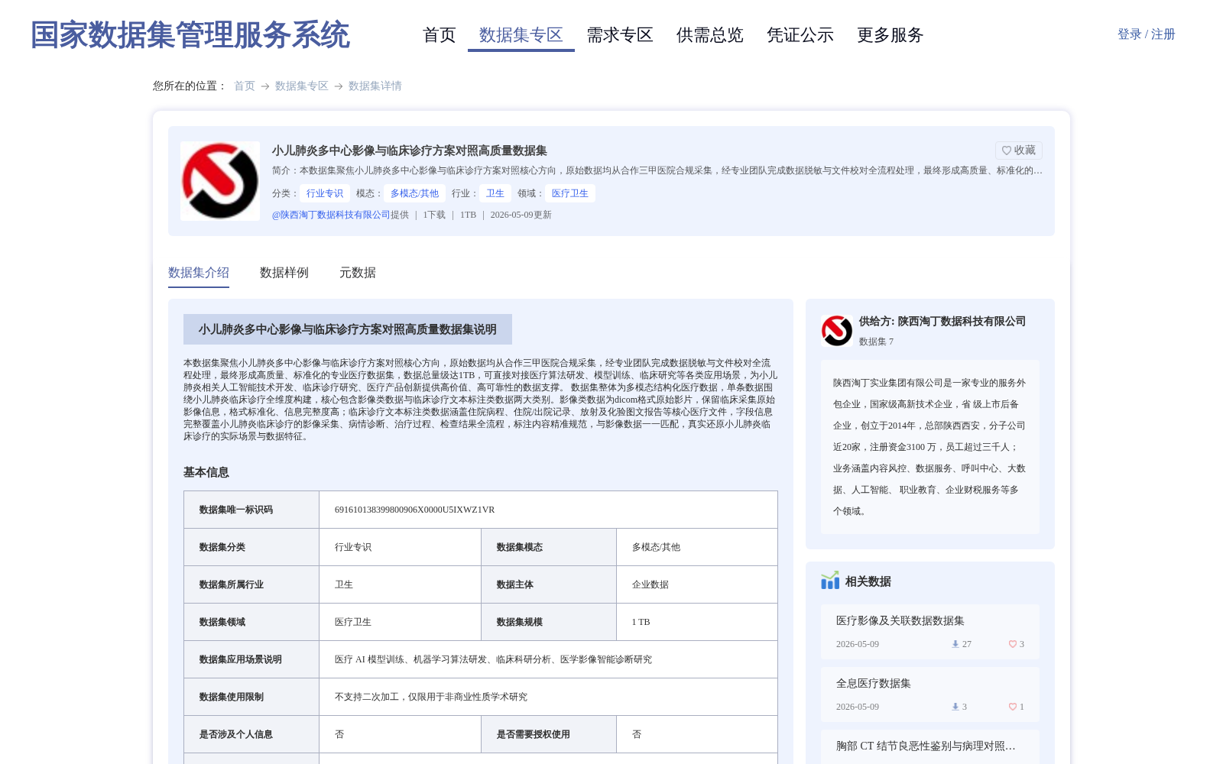The image size is (1223, 764).
Task: Click the 是否涉及个人信息 label cell
Action: coord(251,734)
